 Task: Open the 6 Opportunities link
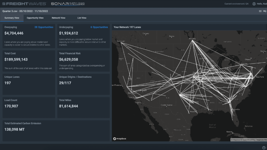pos(99,27)
